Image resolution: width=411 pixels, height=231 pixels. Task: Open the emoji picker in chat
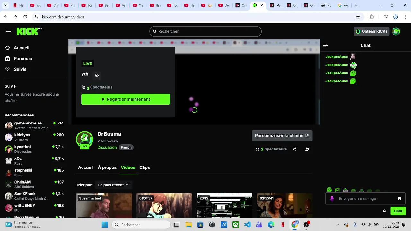click(x=399, y=199)
